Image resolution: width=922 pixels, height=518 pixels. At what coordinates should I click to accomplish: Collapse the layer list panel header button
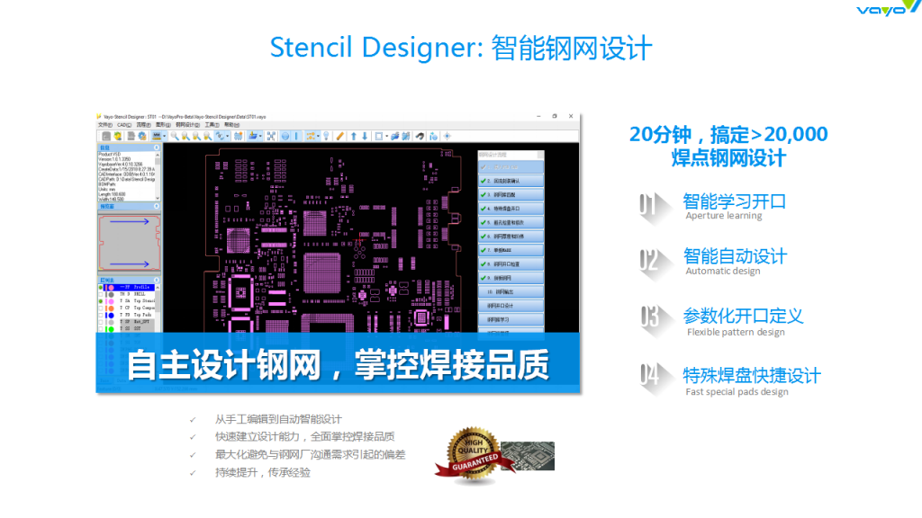click(x=157, y=281)
